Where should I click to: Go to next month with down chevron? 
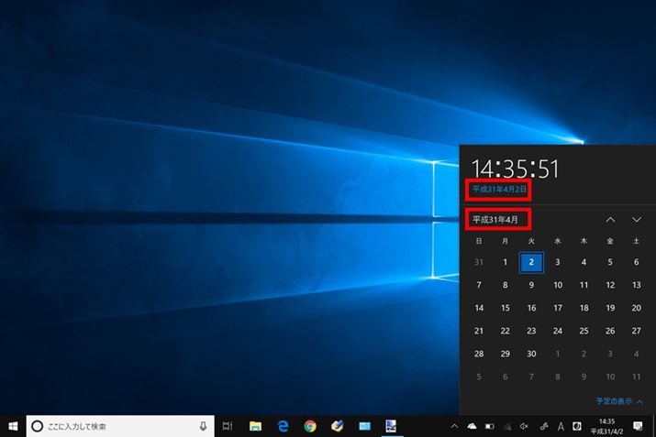point(637,220)
